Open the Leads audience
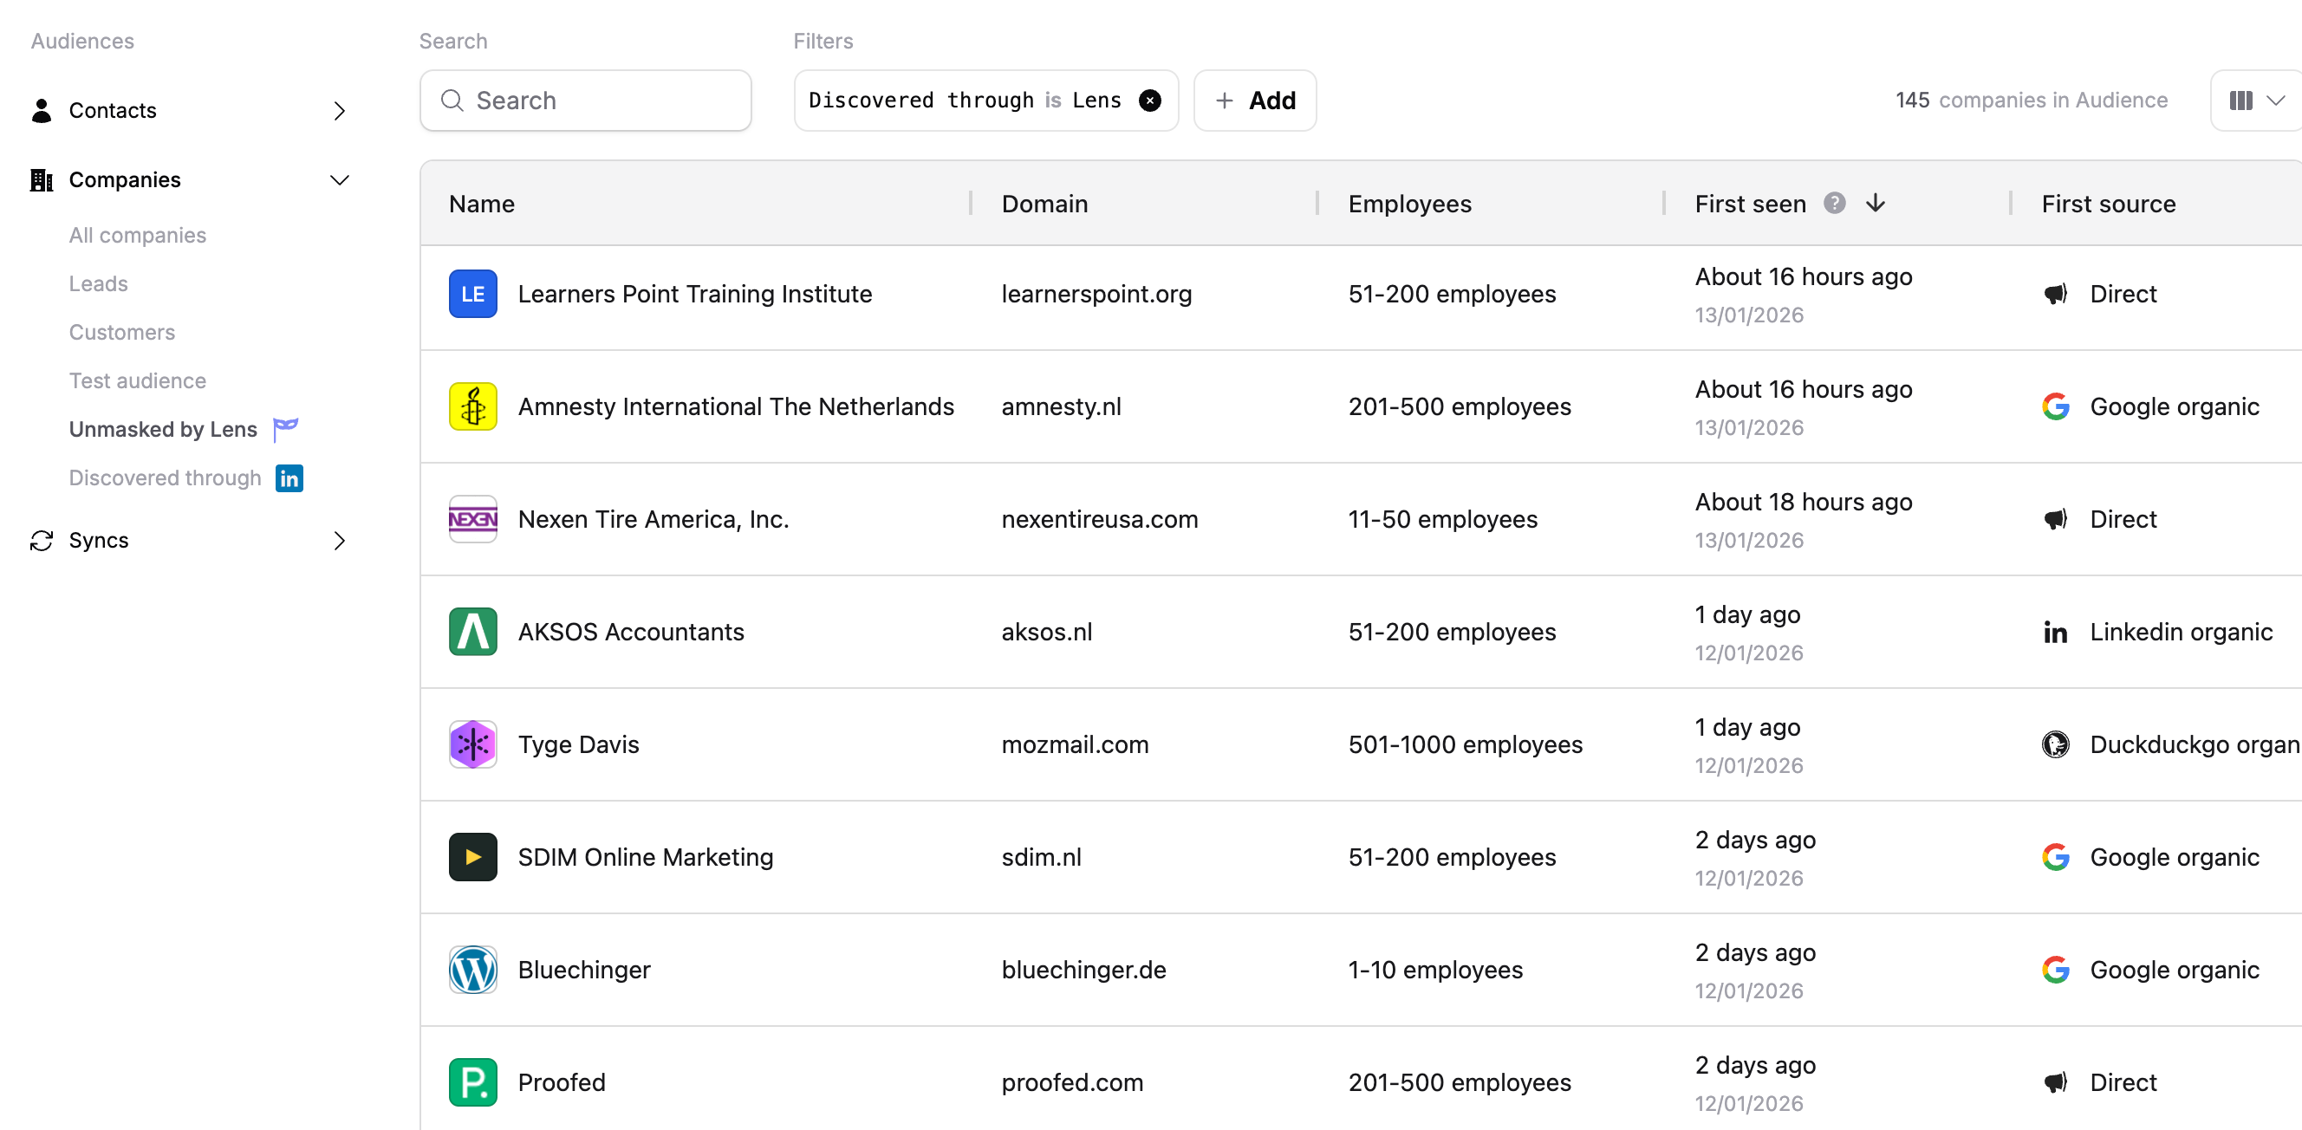 (98, 283)
